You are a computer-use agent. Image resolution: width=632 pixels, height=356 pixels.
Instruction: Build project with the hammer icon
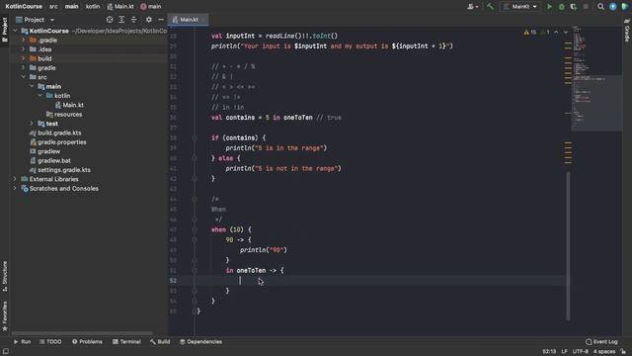[x=490, y=7]
